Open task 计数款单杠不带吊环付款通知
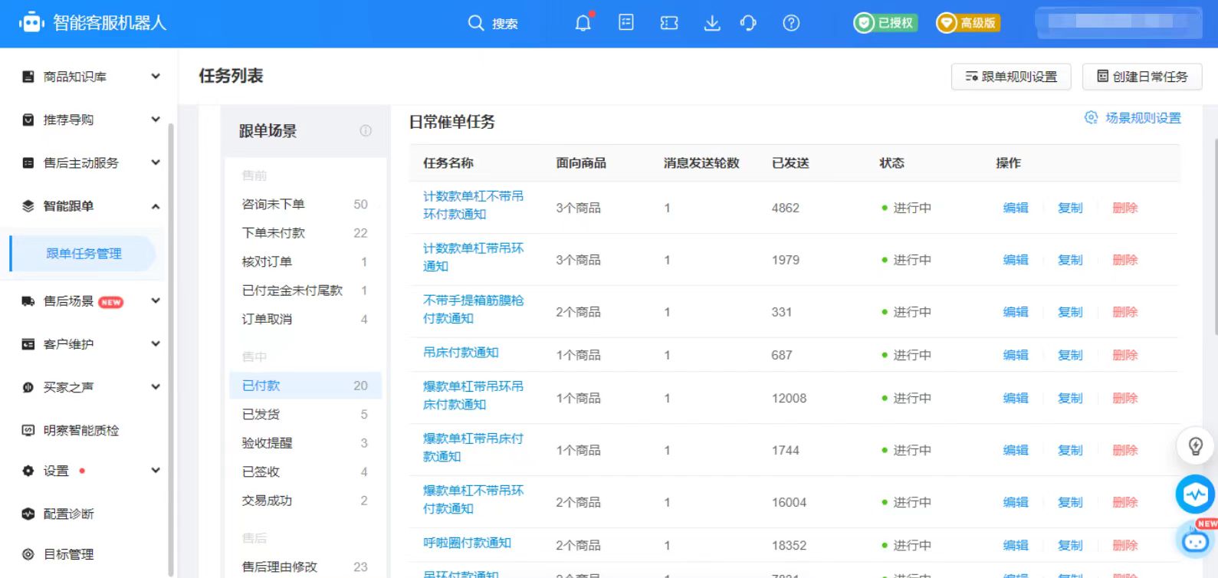Viewport: 1218px width, 578px height. (473, 205)
